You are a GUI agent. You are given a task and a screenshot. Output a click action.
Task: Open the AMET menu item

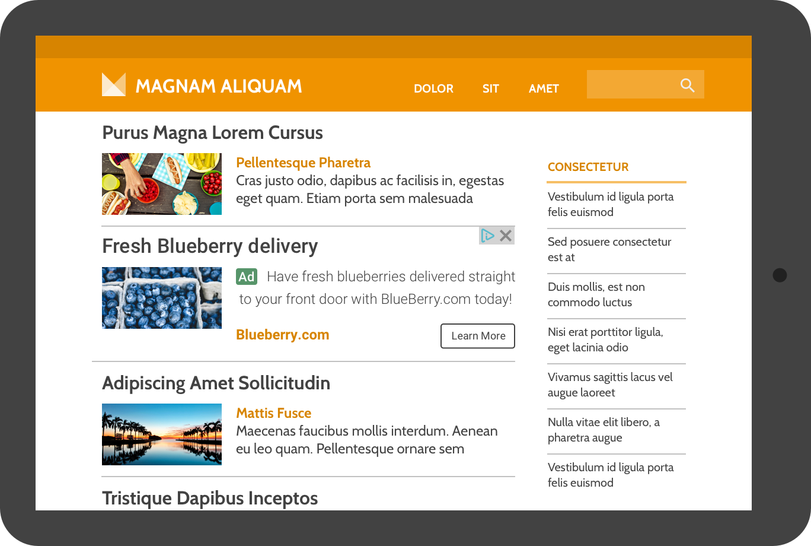pos(544,88)
